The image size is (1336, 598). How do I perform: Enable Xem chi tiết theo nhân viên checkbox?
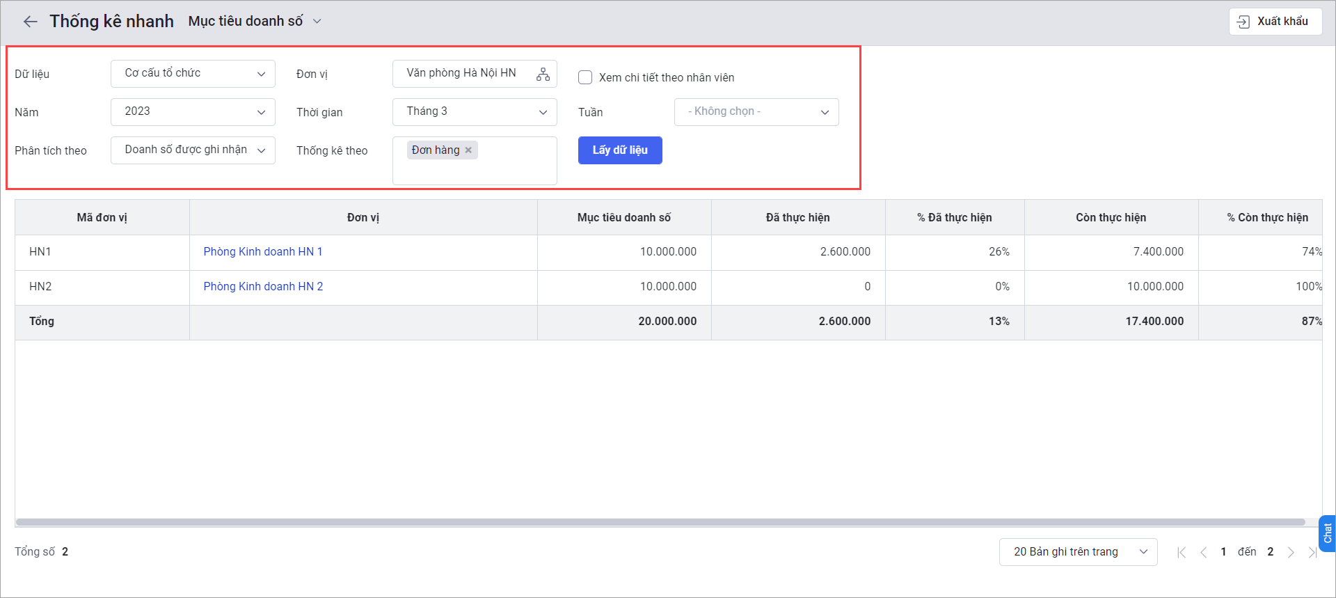(x=585, y=77)
